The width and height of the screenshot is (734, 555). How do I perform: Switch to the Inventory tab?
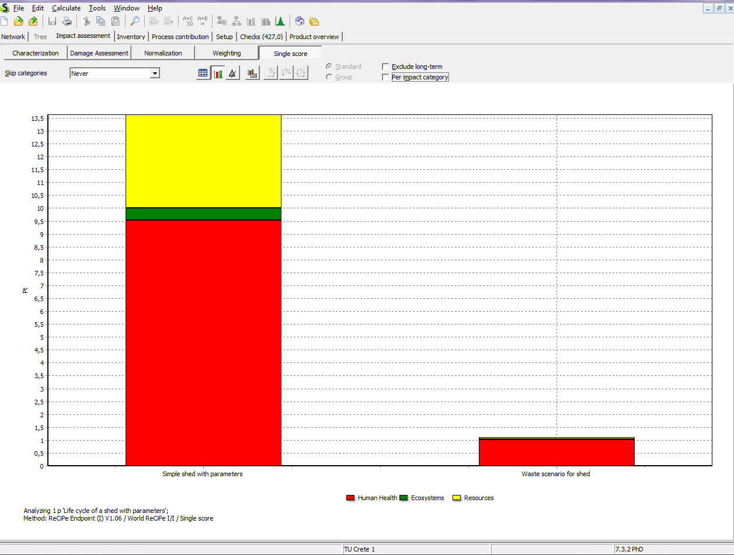[x=131, y=37]
